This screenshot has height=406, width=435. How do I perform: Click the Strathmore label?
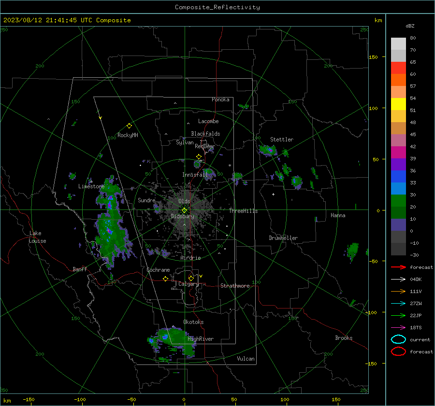click(x=235, y=286)
